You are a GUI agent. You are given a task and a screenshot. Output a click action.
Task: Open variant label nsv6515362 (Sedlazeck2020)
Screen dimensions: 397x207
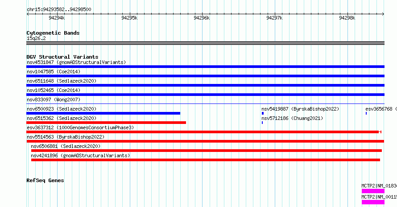62,118
